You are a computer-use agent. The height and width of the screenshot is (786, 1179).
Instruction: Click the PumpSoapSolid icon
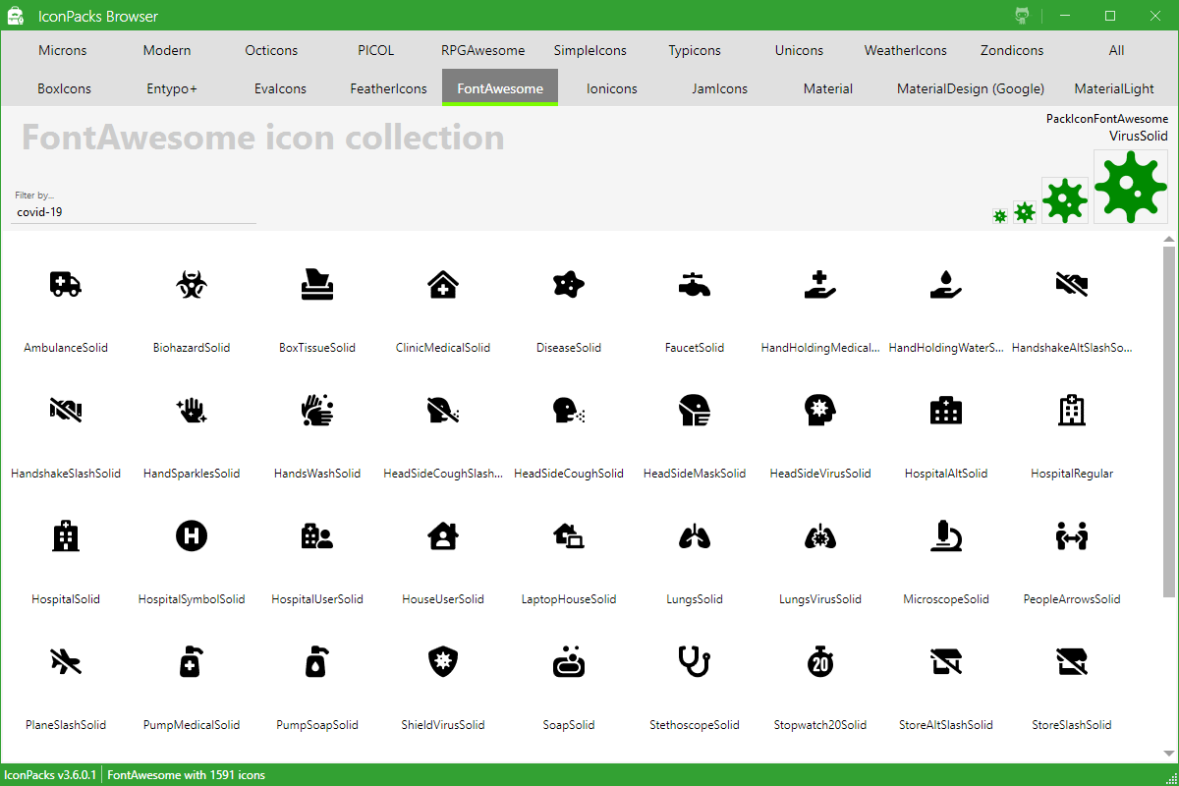tap(317, 662)
